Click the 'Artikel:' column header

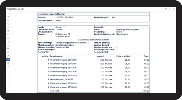(x=46, y=56)
